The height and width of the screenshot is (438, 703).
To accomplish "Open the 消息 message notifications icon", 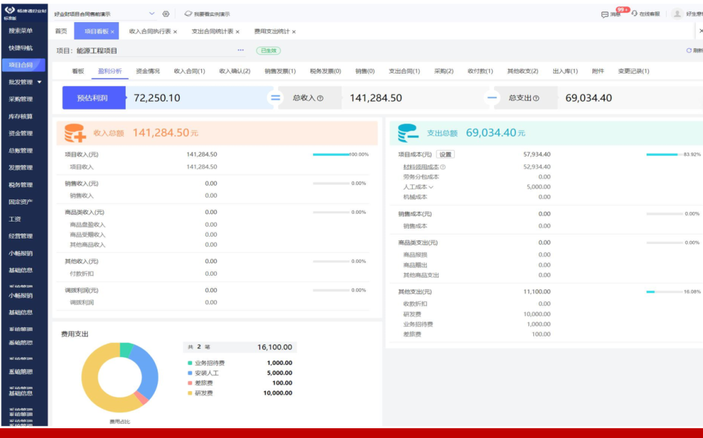I will pyautogui.click(x=605, y=14).
